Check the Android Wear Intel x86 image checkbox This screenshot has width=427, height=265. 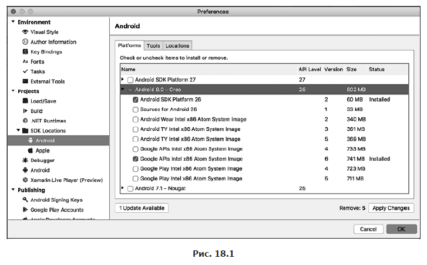135,120
